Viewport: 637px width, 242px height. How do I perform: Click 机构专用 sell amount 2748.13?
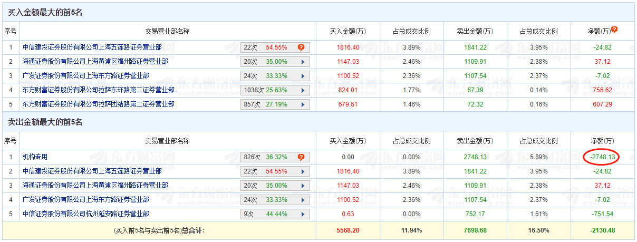coord(475,157)
